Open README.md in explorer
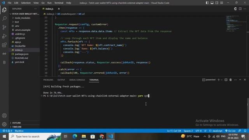This screenshot has height=140, width=249. 25,58
